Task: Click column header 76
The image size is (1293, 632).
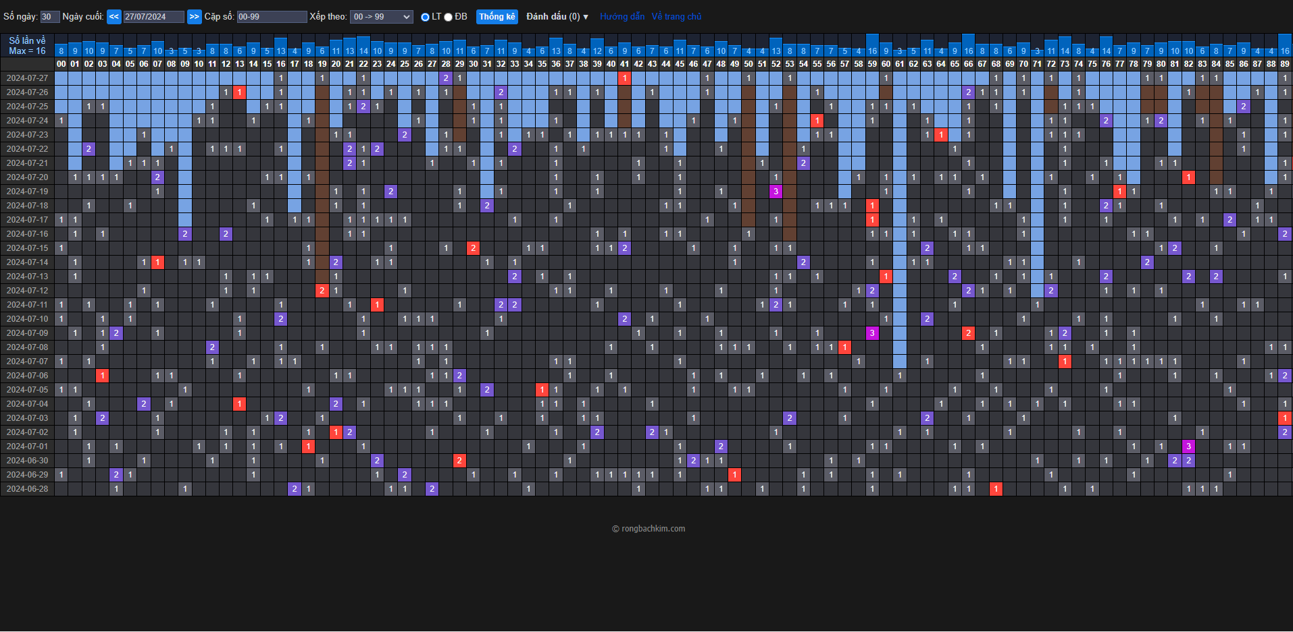Action: coord(1106,64)
